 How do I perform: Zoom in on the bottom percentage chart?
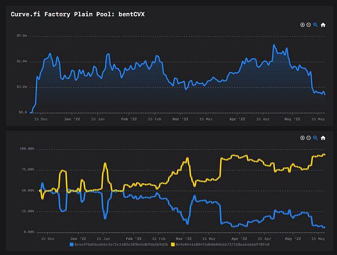click(302, 138)
